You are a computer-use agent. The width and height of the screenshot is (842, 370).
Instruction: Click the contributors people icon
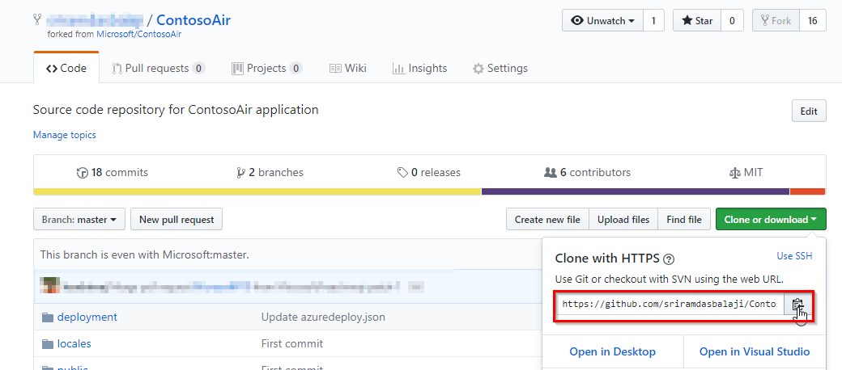tap(551, 173)
